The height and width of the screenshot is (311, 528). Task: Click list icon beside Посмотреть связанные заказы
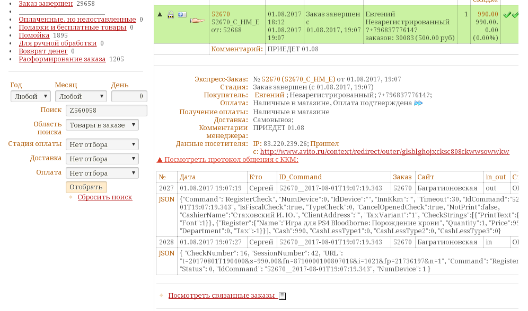coord(282,296)
